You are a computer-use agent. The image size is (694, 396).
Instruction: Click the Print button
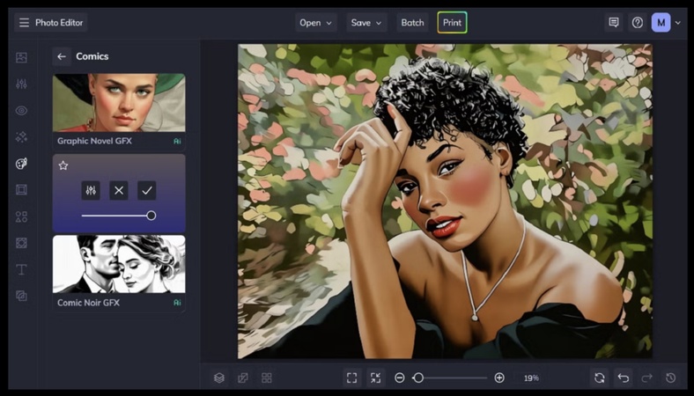pos(452,23)
